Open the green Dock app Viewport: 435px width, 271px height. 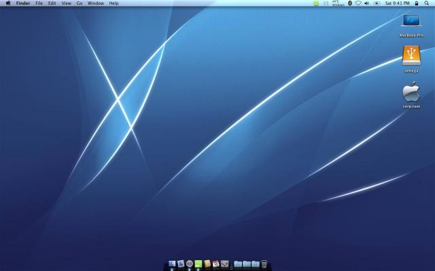tap(198, 264)
